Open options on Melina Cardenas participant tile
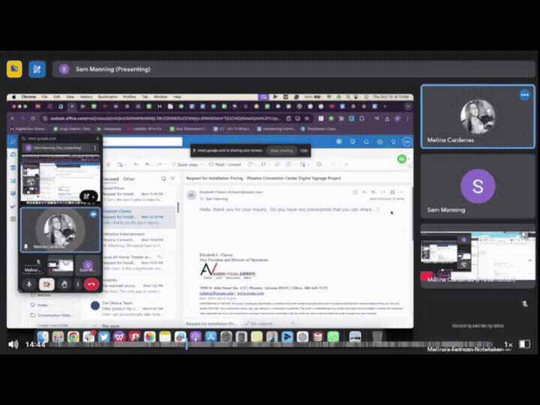 point(524,94)
